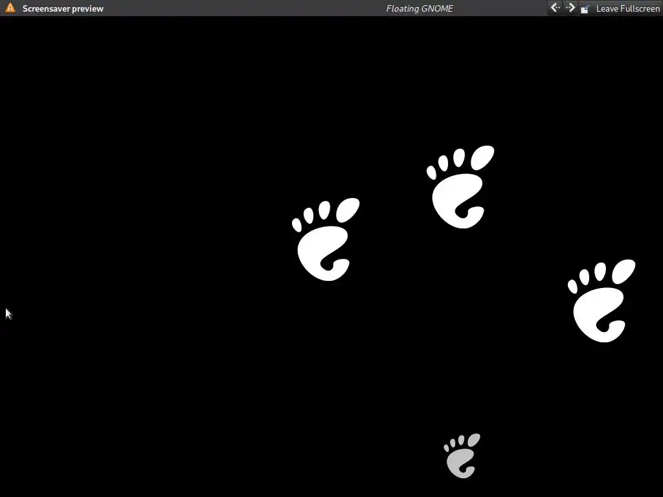The width and height of the screenshot is (663, 497).
Task: Click the Screensaver preview heading text
Action: pos(63,8)
